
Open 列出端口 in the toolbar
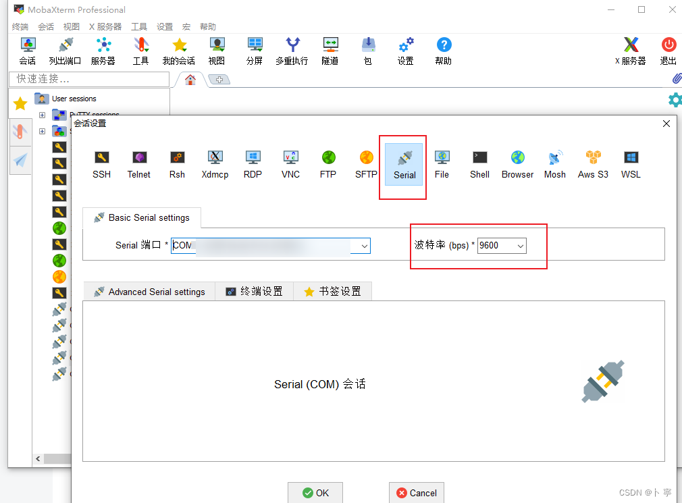[x=65, y=51]
